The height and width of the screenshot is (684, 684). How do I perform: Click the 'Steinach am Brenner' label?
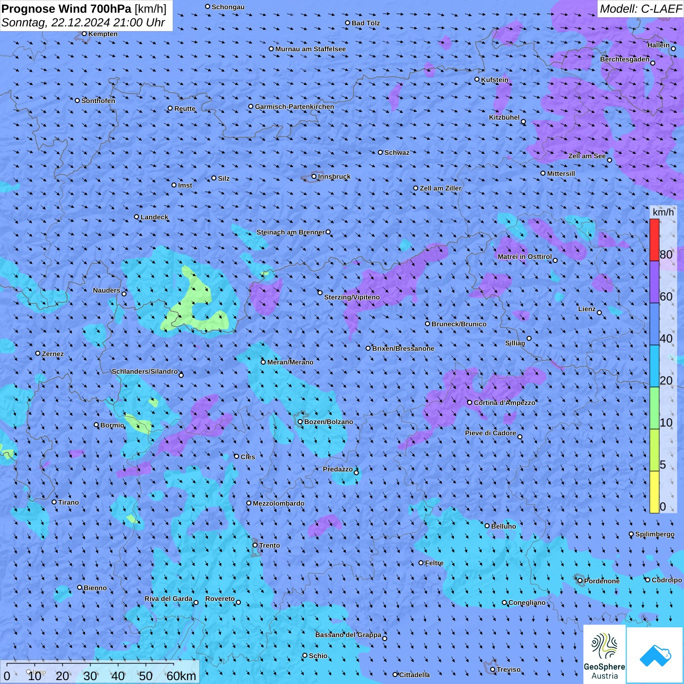[291, 232]
